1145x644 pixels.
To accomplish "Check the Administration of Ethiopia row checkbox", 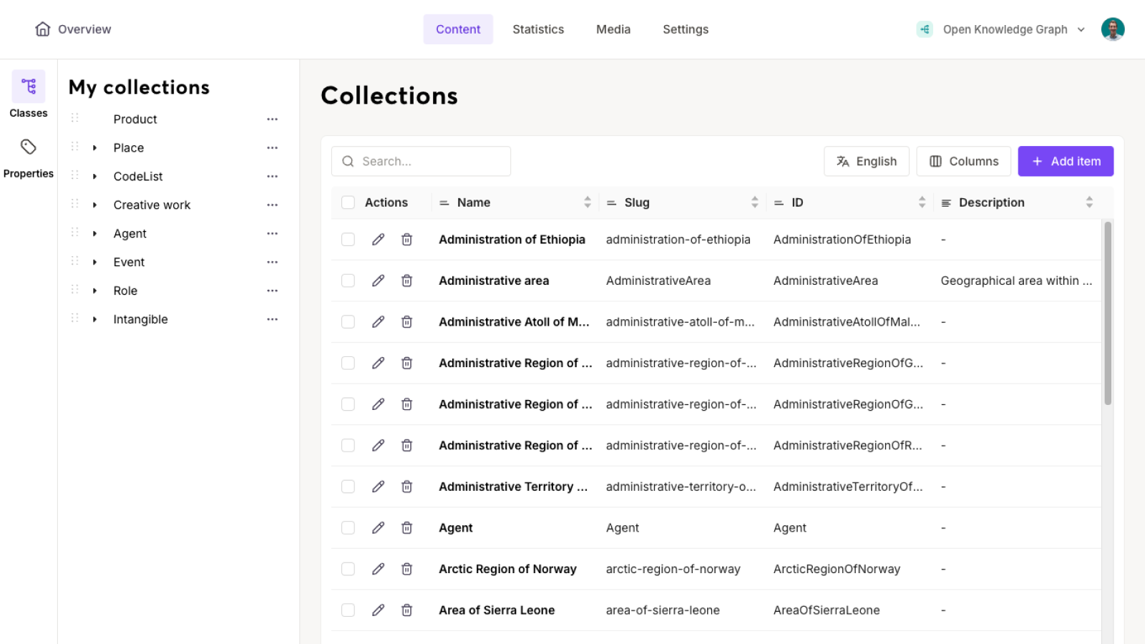I will tap(348, 240).
